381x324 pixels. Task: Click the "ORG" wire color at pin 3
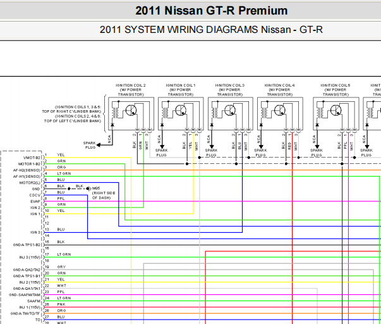coord(61,168)
